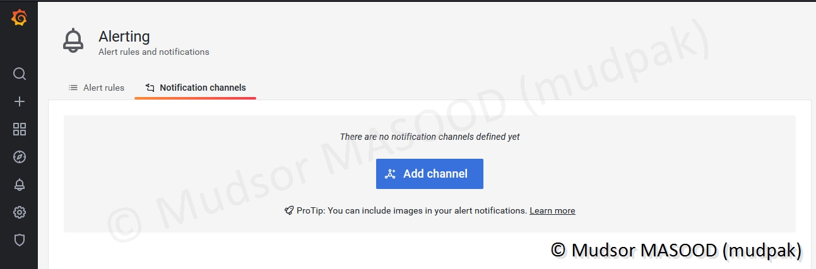The width and height of the screenshot is (816, 269).
Task: Open the Dashboards grid icon
Action: pos(20,129)
